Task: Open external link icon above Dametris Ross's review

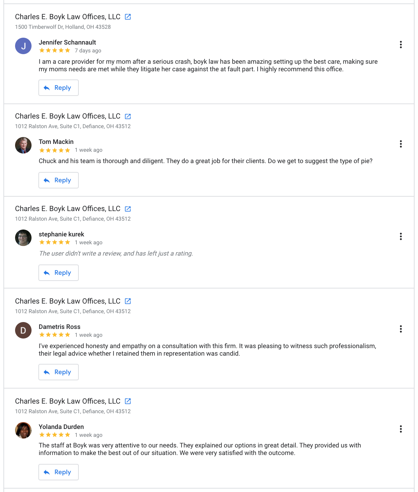Action: point(128,301)
